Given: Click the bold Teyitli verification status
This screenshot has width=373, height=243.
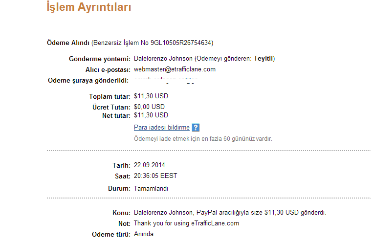Looking at the screenshot, I should [x=263, y=59].
